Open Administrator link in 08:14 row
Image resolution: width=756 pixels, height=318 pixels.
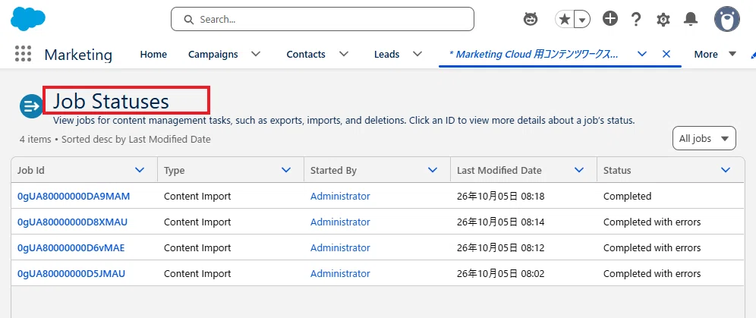click(x=340, y=222)
